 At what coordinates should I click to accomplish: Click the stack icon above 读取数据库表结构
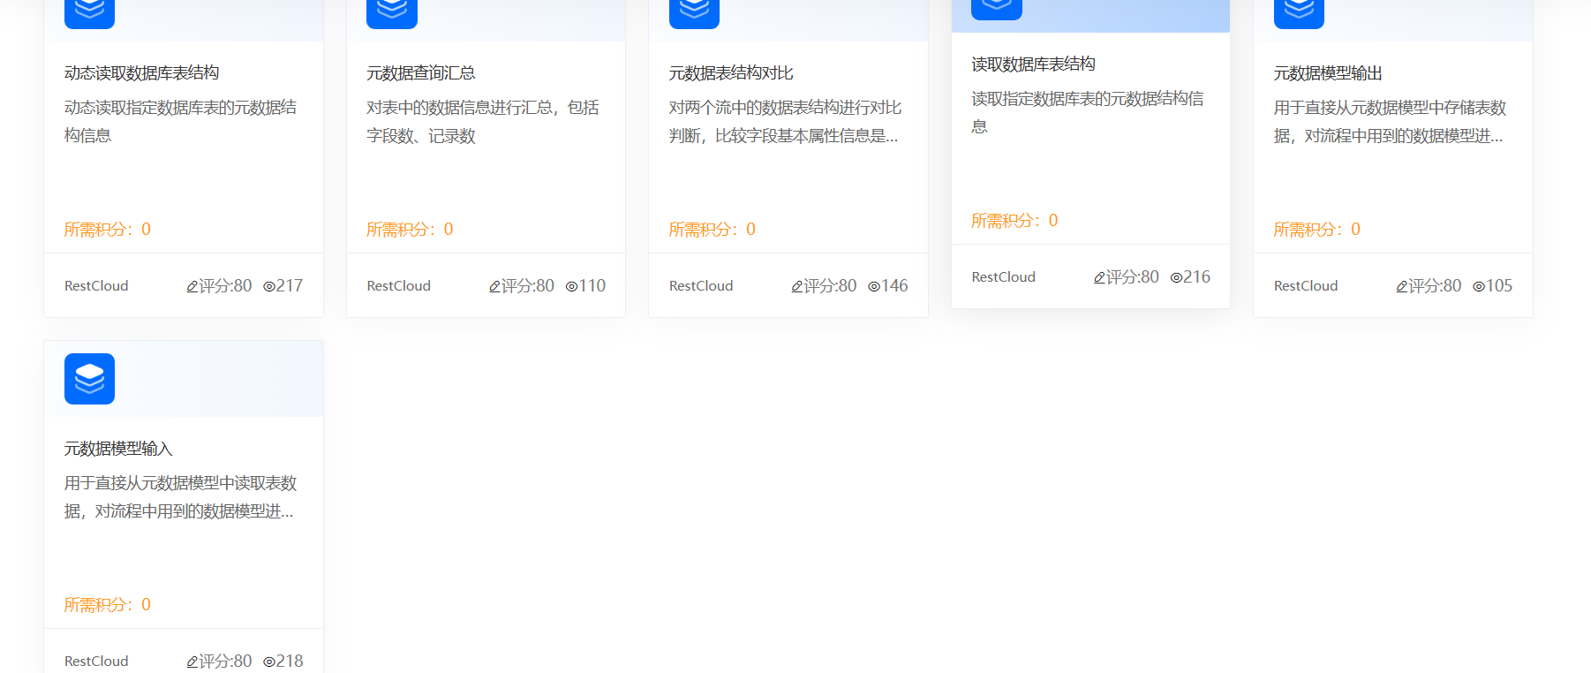pos(997,10)
